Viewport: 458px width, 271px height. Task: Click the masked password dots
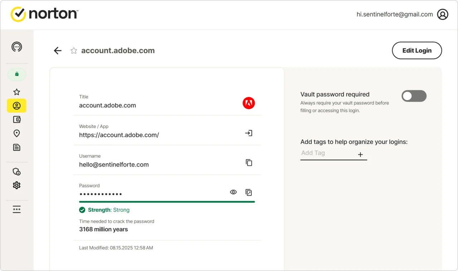(x=101, y=194)
